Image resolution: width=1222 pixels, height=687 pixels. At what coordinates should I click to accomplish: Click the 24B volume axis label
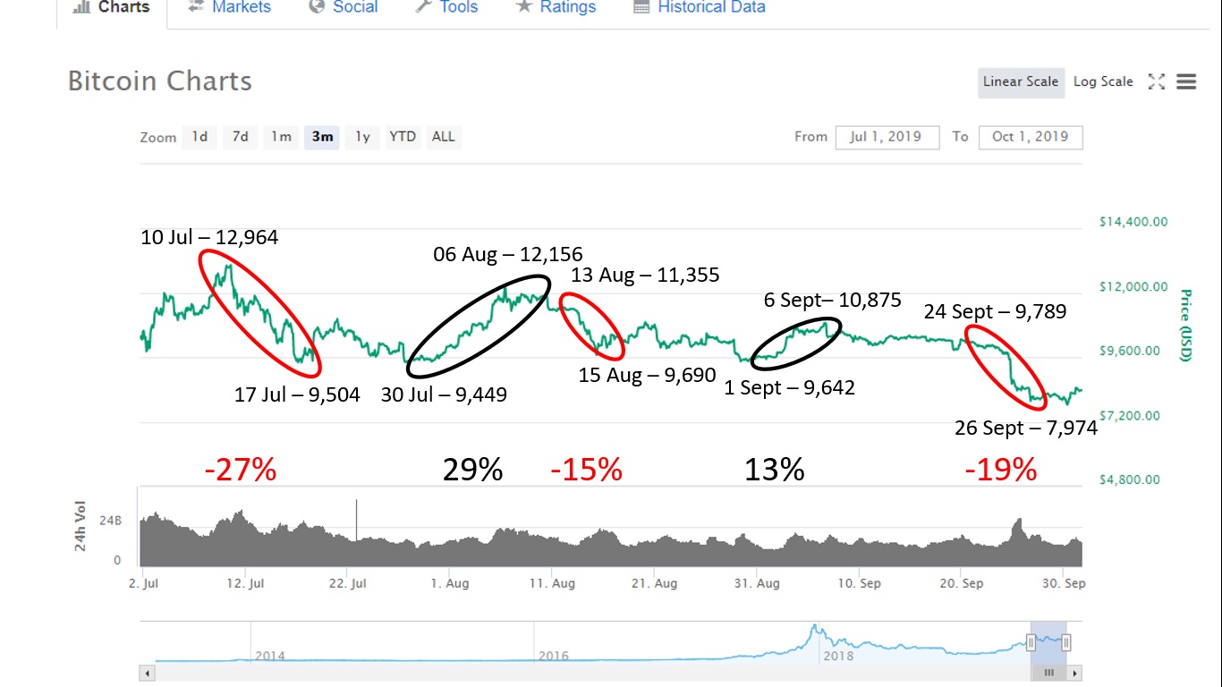pos(111,520)
